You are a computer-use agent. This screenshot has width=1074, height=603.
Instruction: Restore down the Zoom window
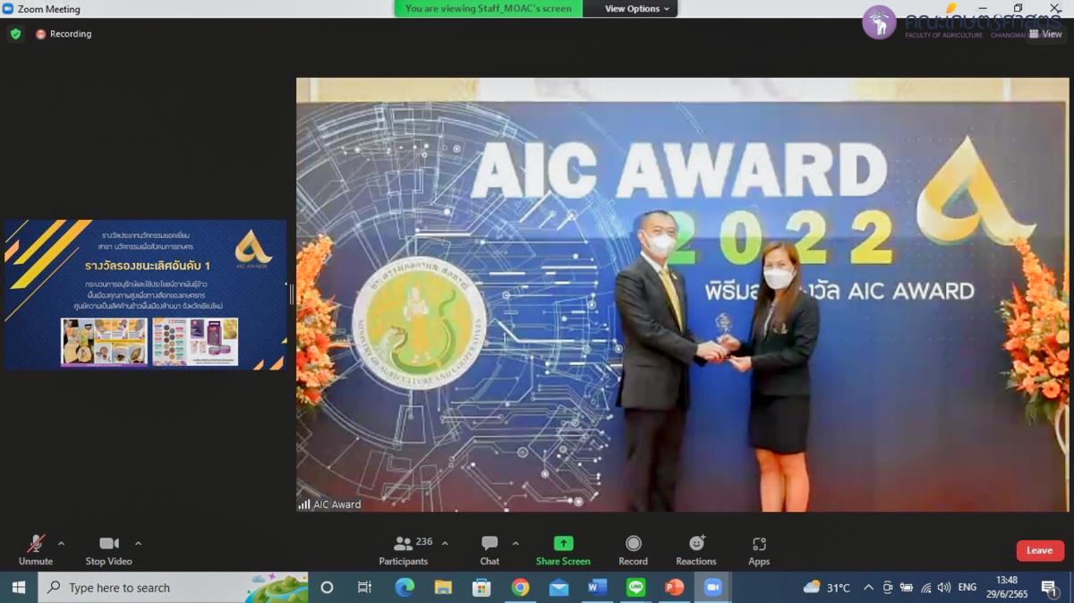[1018, 8]
